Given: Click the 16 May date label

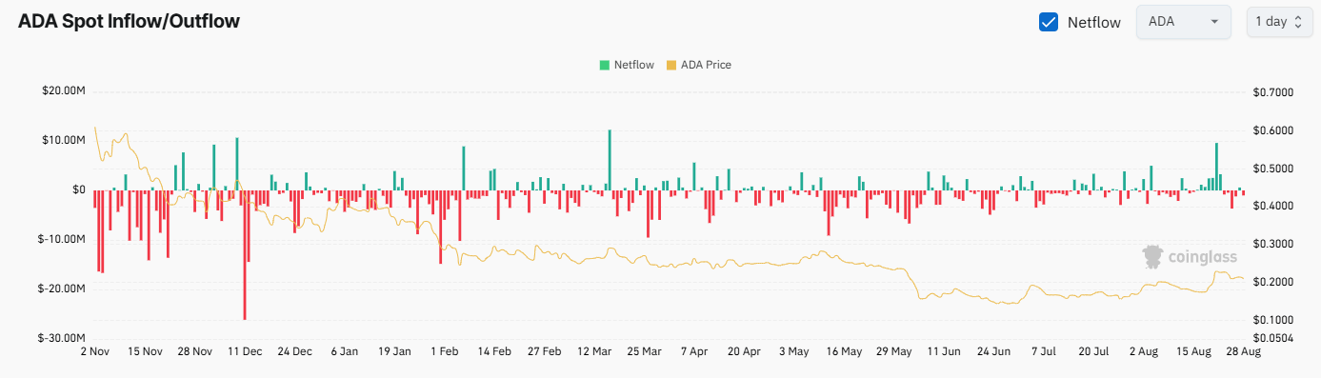Looking at the screenshot, I should point(844,351).
